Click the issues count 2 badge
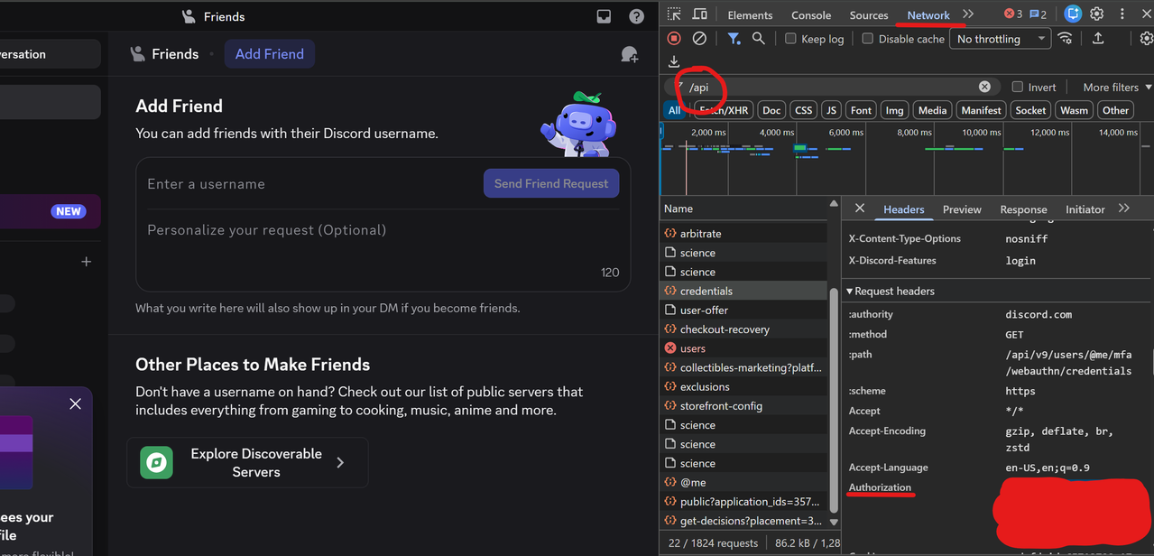This screenshot has width=1154, height=556. pos(1038,14)
